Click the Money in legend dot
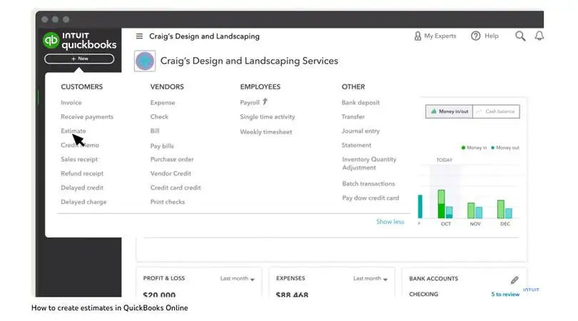 tap(463, 148)
